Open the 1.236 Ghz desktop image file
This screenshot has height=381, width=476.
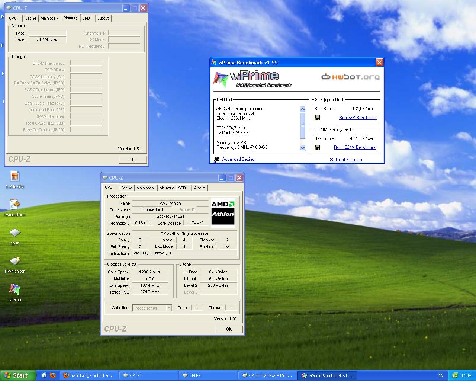[x=15, y=179]
